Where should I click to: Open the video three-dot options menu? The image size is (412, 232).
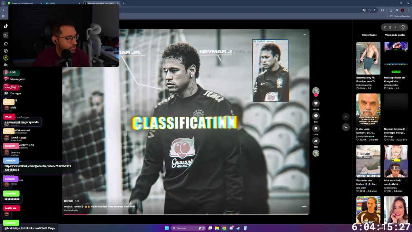coord(304,34)
